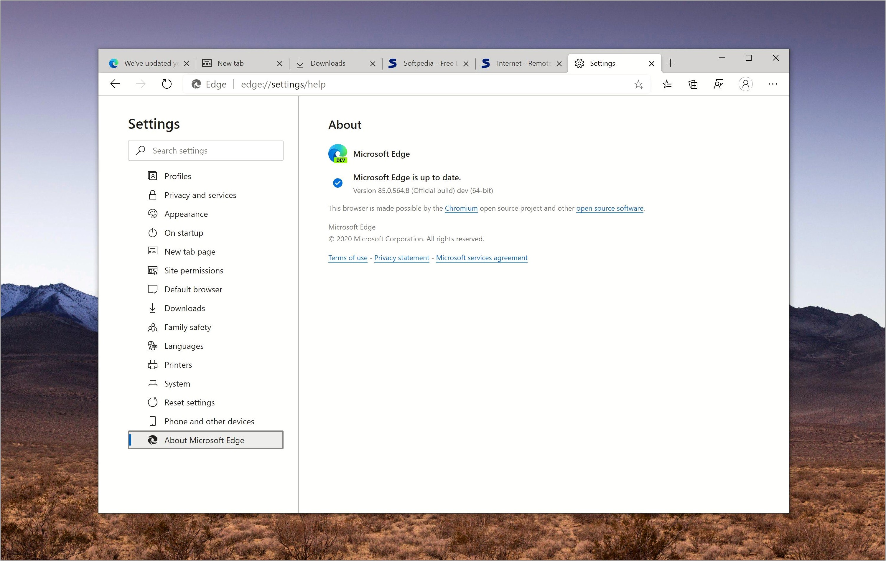
Task: Close the Internet - Remote tab
Action: click(x=559, y=64)
